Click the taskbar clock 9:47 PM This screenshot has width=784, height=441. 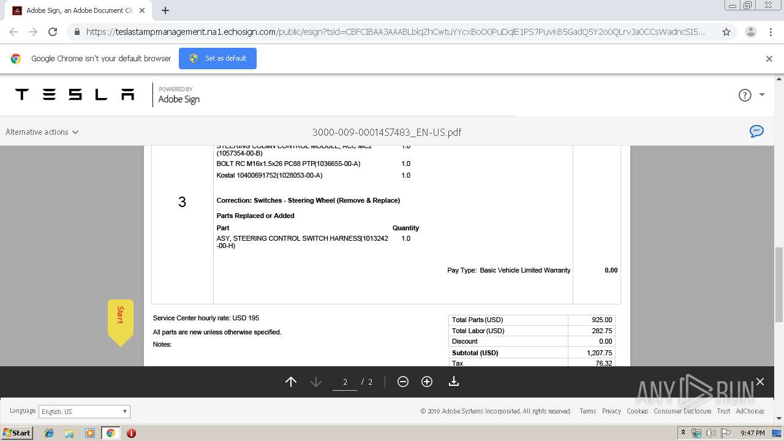(x=753, y=433)
